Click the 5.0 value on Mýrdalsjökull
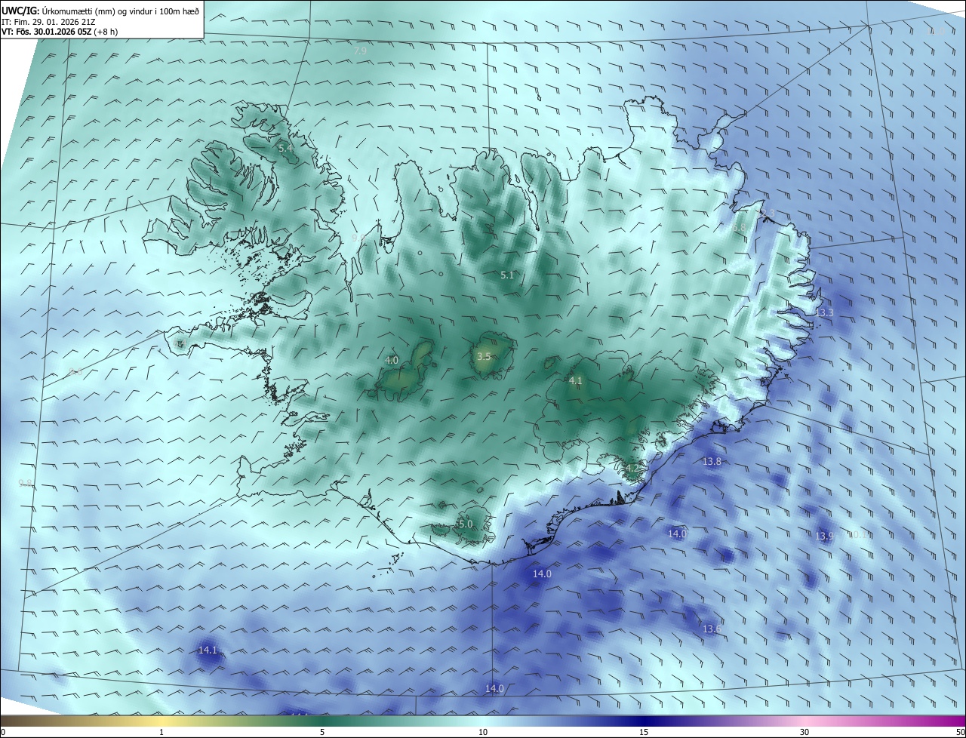966x738 pixels. click(466, 524)
